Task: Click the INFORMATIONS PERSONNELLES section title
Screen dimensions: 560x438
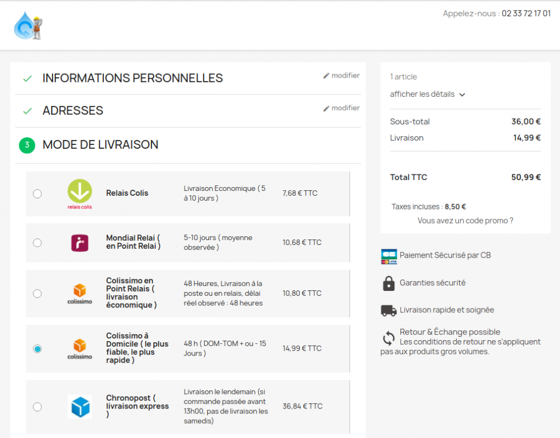Action: 133,78
